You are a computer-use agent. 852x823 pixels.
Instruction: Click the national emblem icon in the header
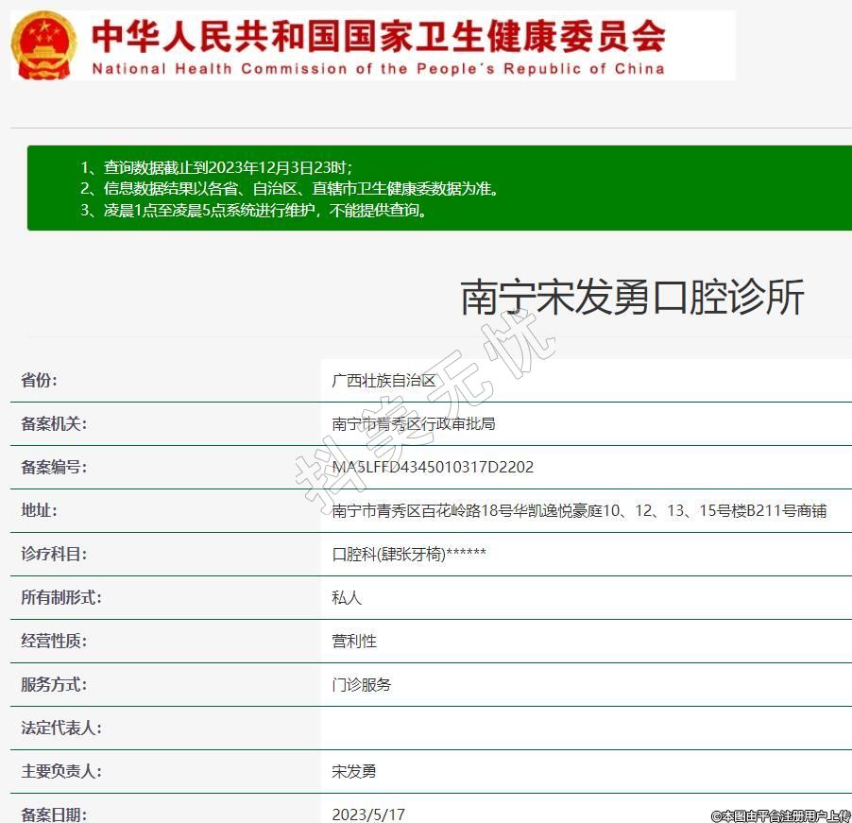coord(45,45)
